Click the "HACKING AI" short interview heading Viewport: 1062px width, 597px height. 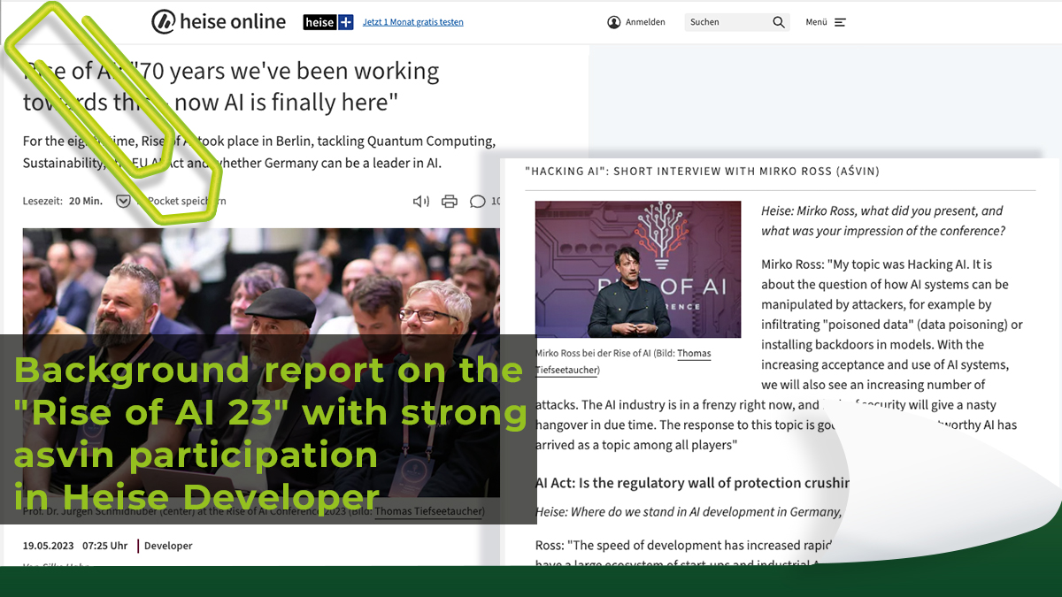coord(702,171)
